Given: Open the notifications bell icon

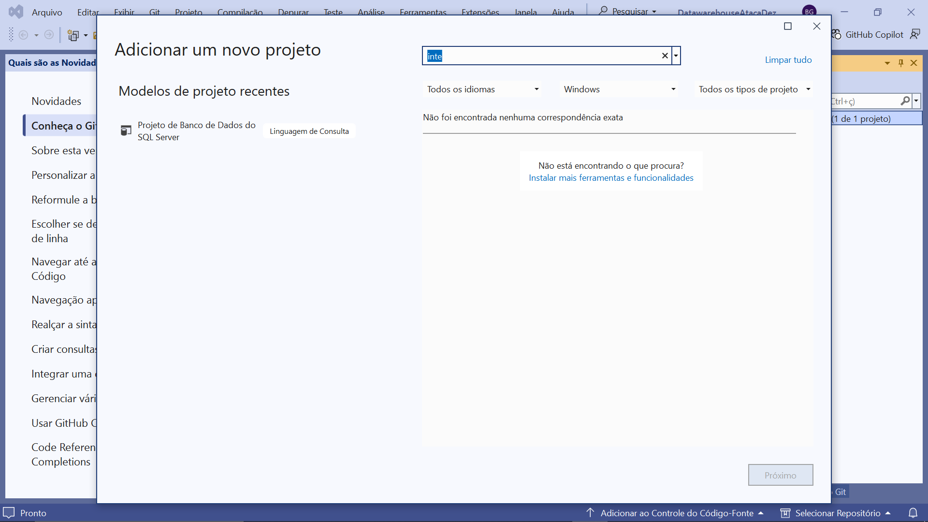Looking at the screenshot, I should point(913,513).
